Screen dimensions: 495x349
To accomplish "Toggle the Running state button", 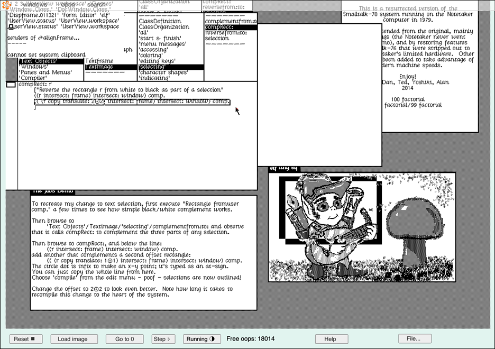I will 202,339.
